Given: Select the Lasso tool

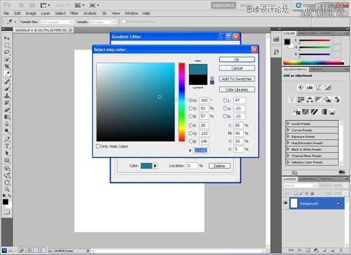Looking at the screenshot, I should (x=7, y=52).
